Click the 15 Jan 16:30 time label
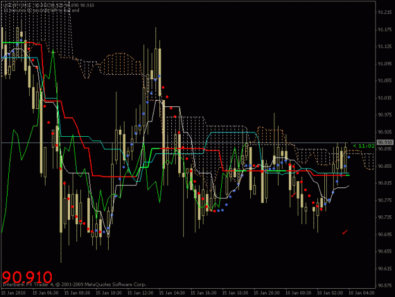395x297 pixels. point(204,293)
